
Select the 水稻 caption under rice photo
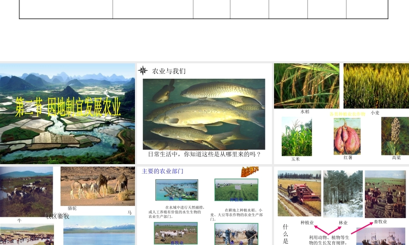(x=305, y=112)
